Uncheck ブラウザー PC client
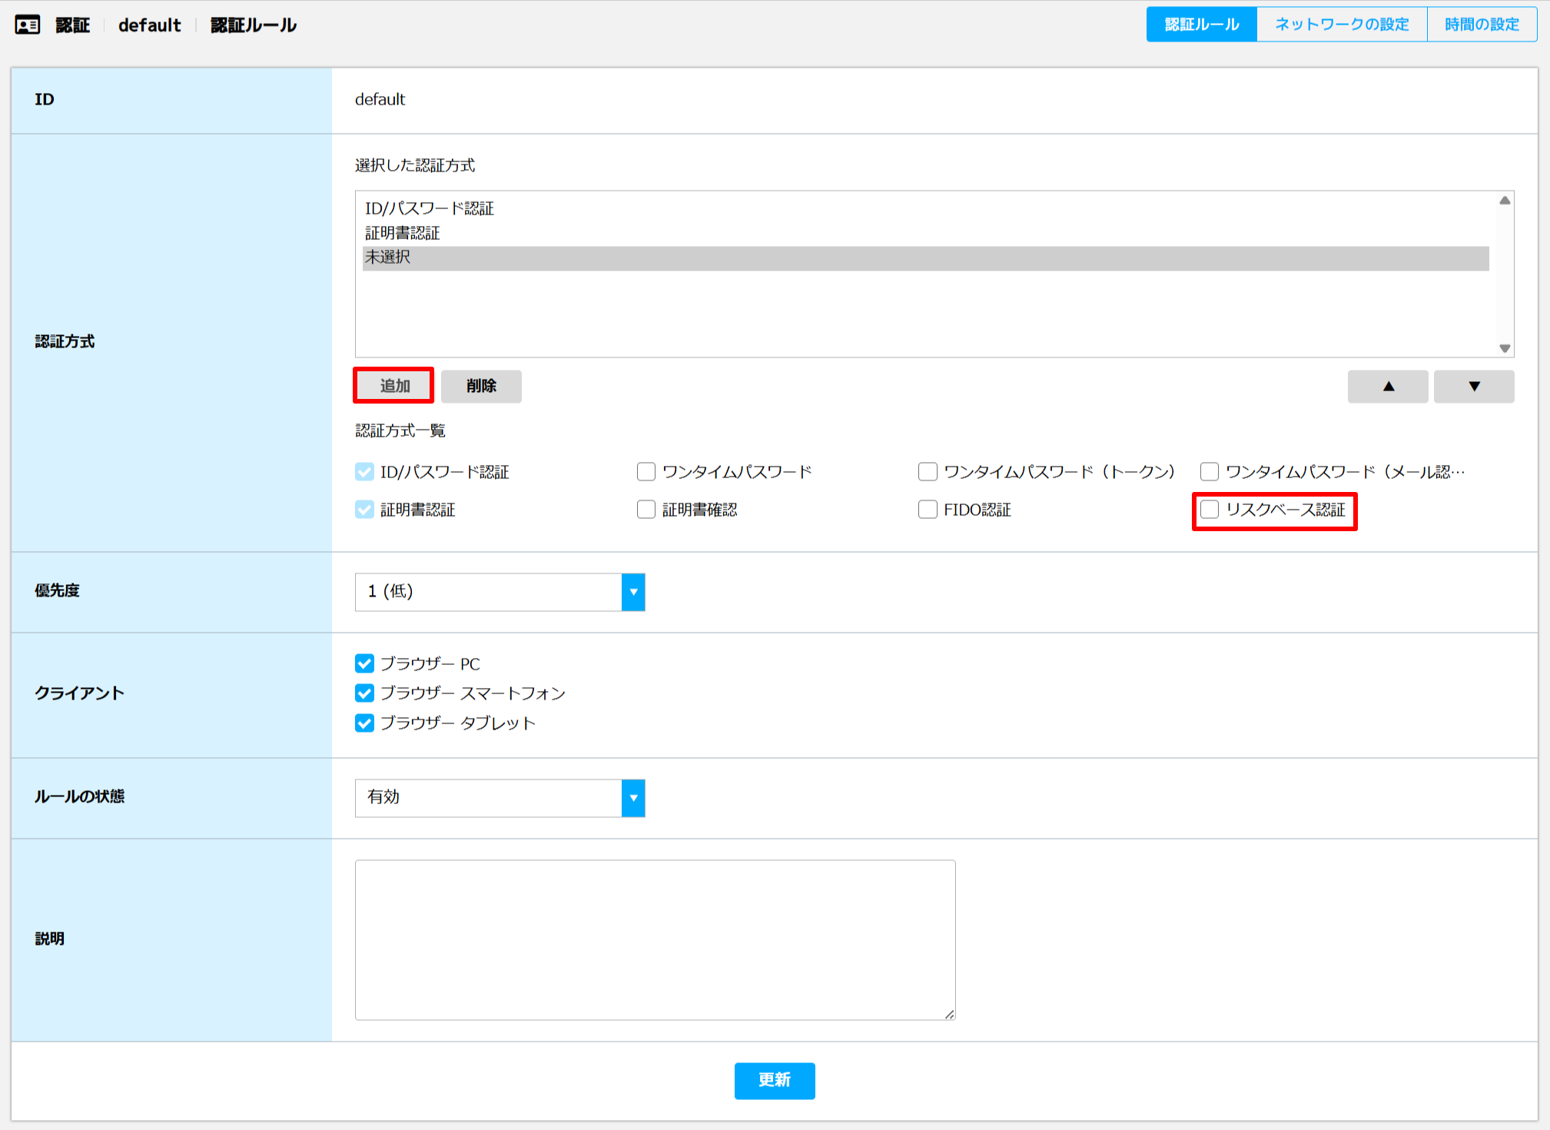This screenshot has width=1550, height=1130. pos(364,663)
